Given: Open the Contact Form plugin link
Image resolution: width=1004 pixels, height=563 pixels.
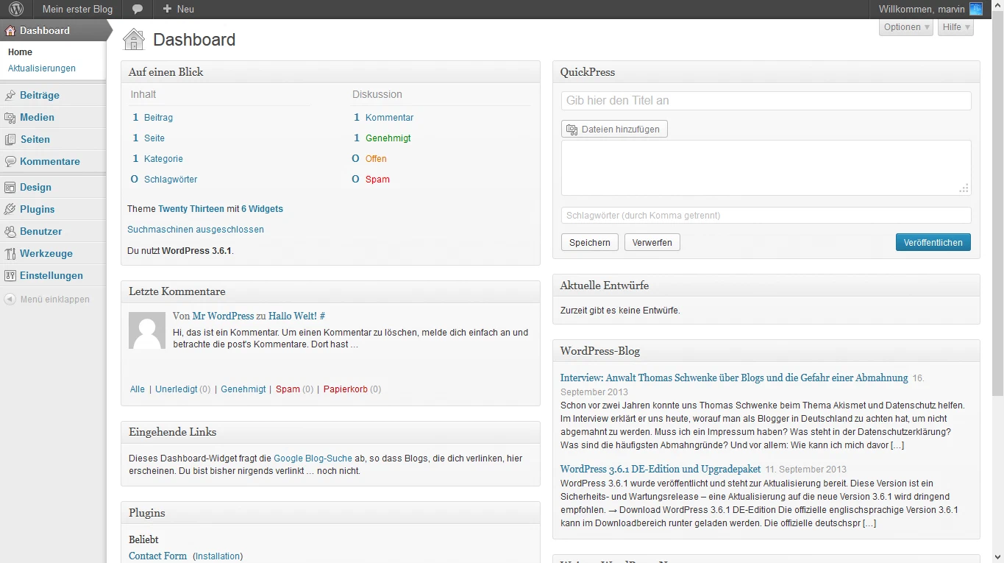Looking at the screenshot, I should point(158,556).
